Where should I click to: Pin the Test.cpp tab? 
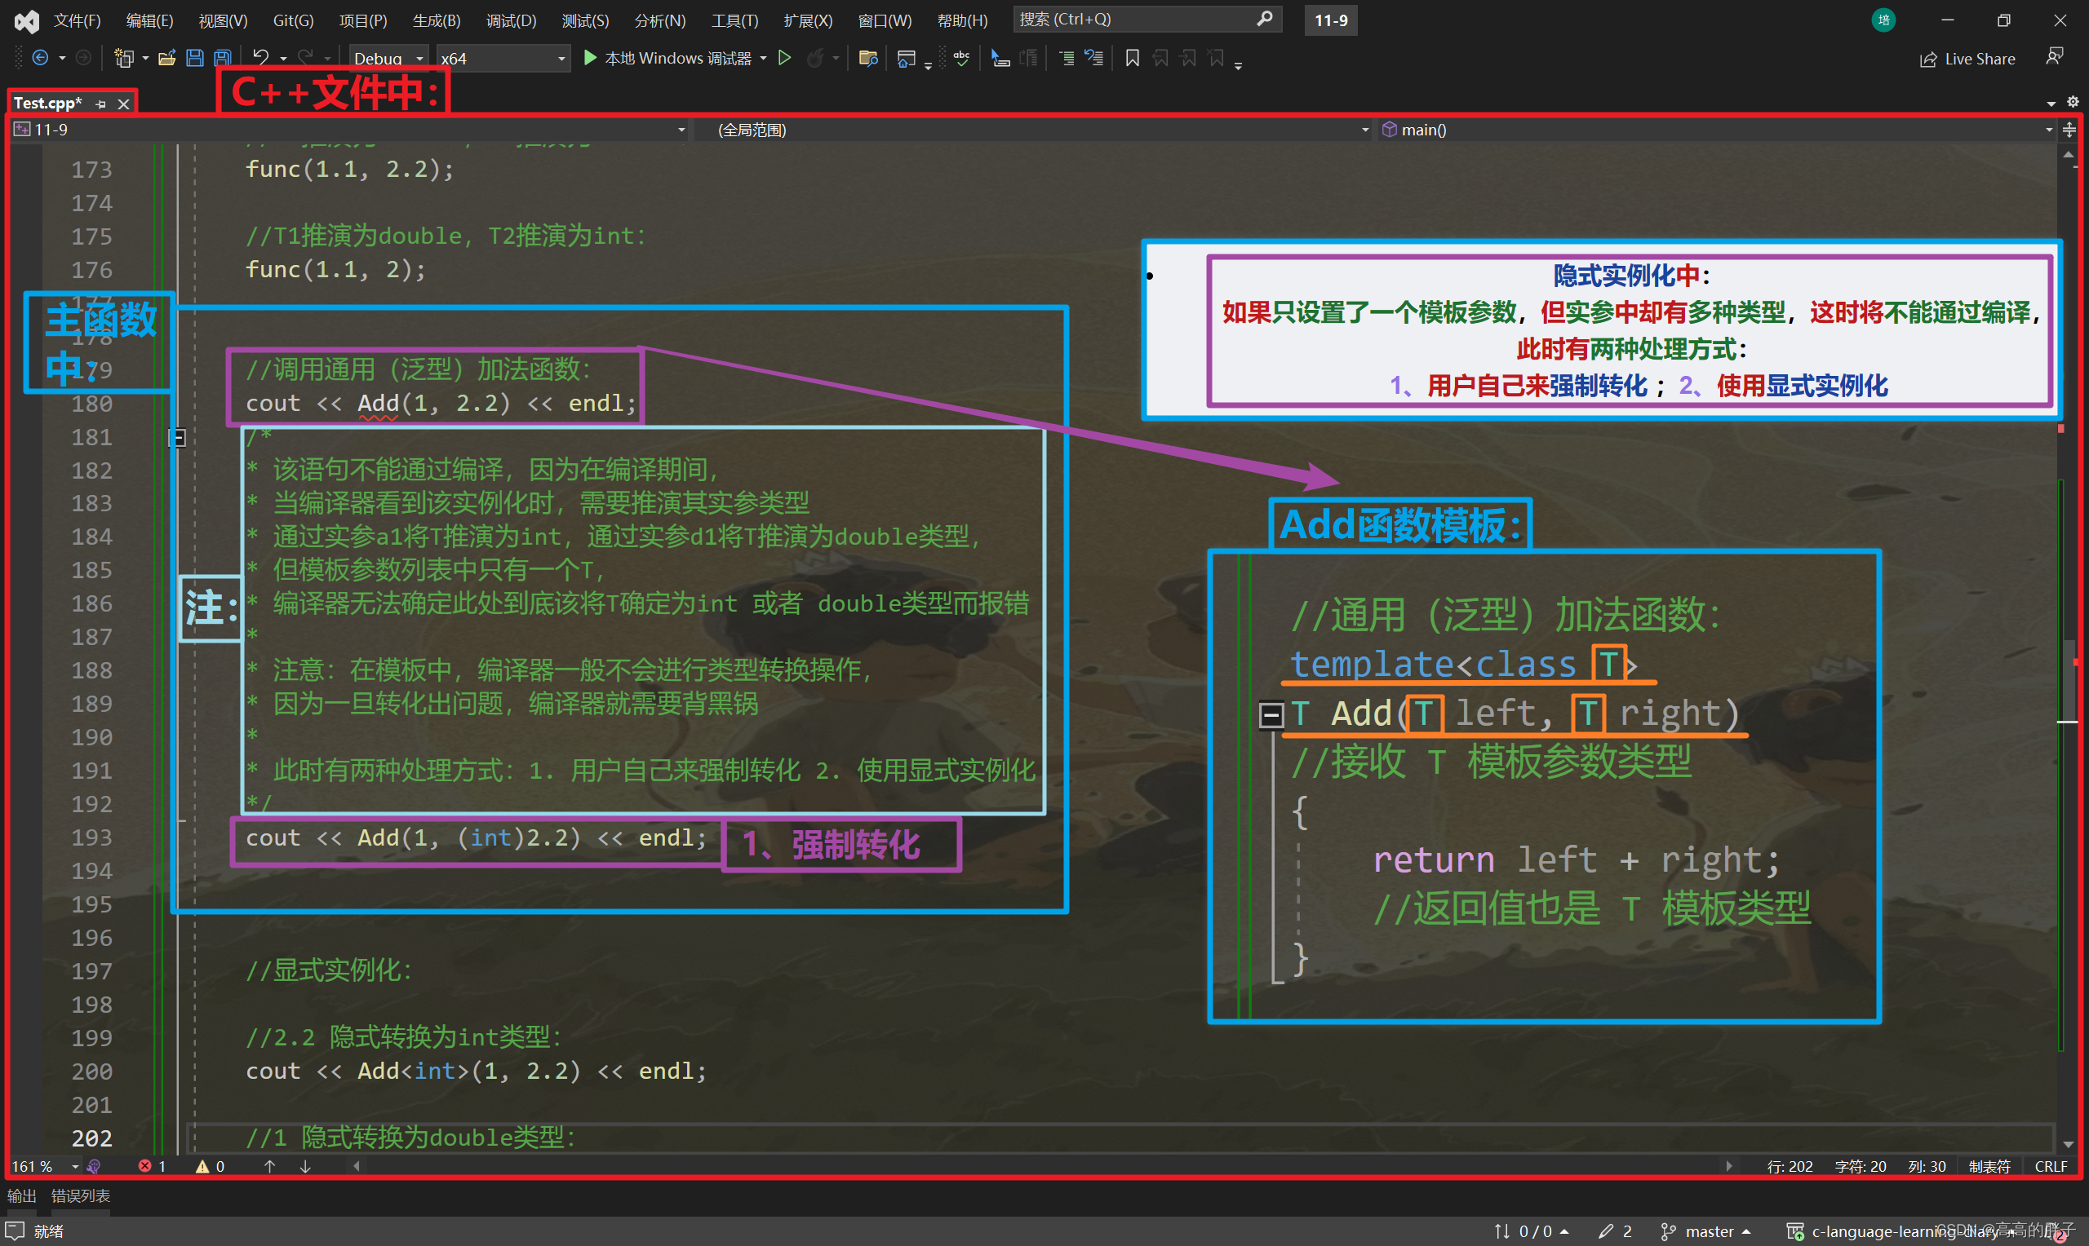tap(101, 104)
